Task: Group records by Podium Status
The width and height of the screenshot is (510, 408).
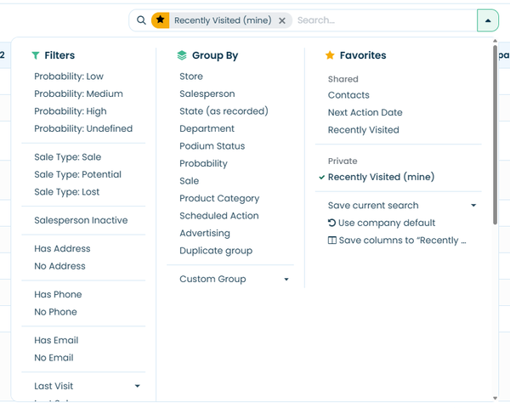Action: click(x=212, y=146)
